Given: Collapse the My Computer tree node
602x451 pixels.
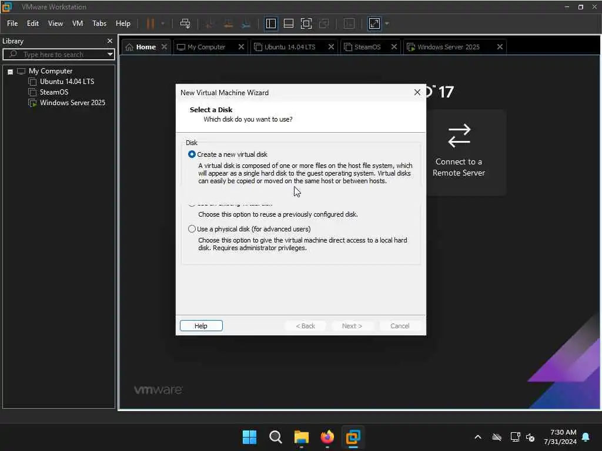Looking at the screenshot, I should [11, 72].
